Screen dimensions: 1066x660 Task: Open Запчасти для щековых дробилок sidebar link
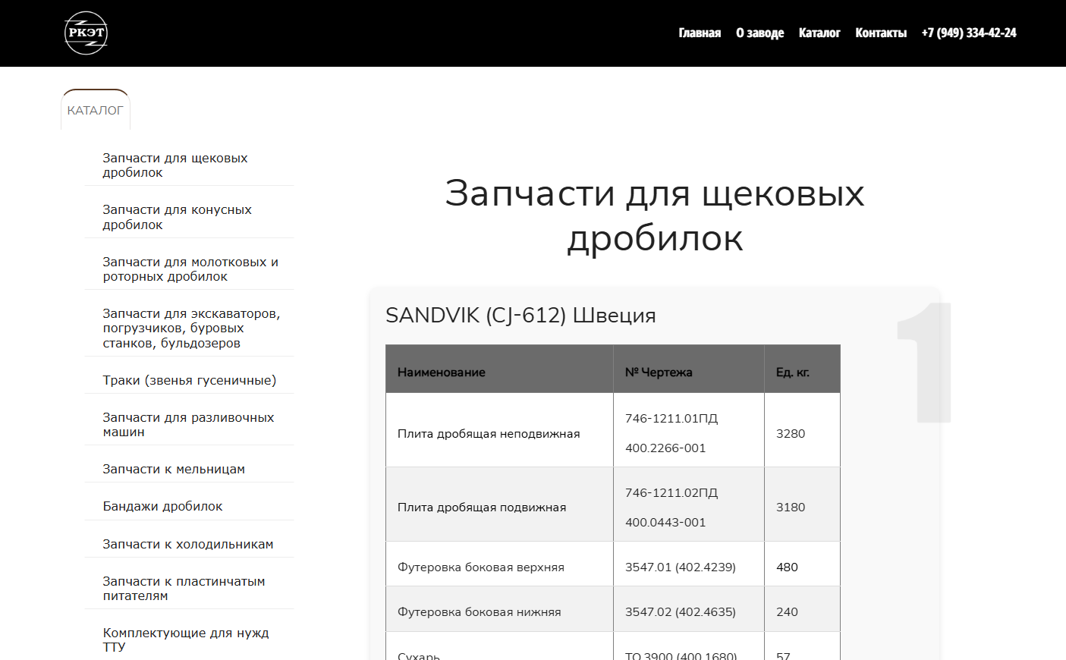coord(175,165)
